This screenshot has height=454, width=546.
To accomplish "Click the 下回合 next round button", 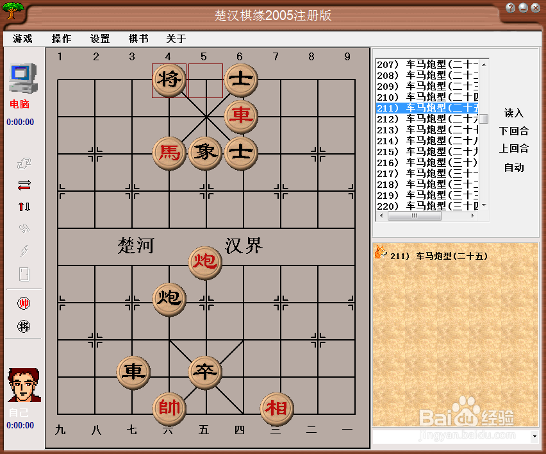I will tap(513, 131).
